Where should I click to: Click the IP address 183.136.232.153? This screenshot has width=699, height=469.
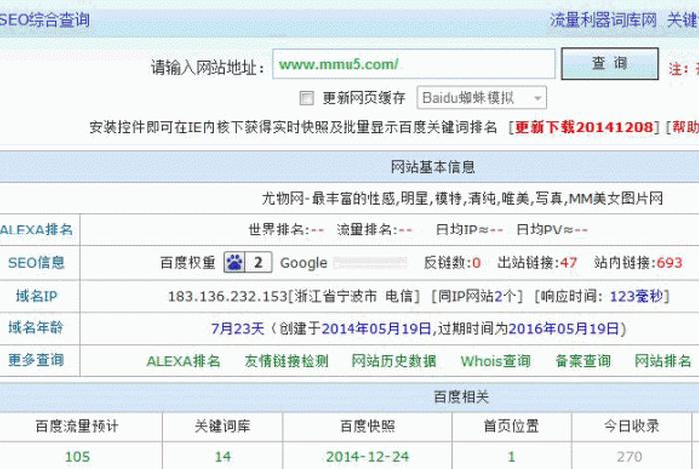coord(228,296)
